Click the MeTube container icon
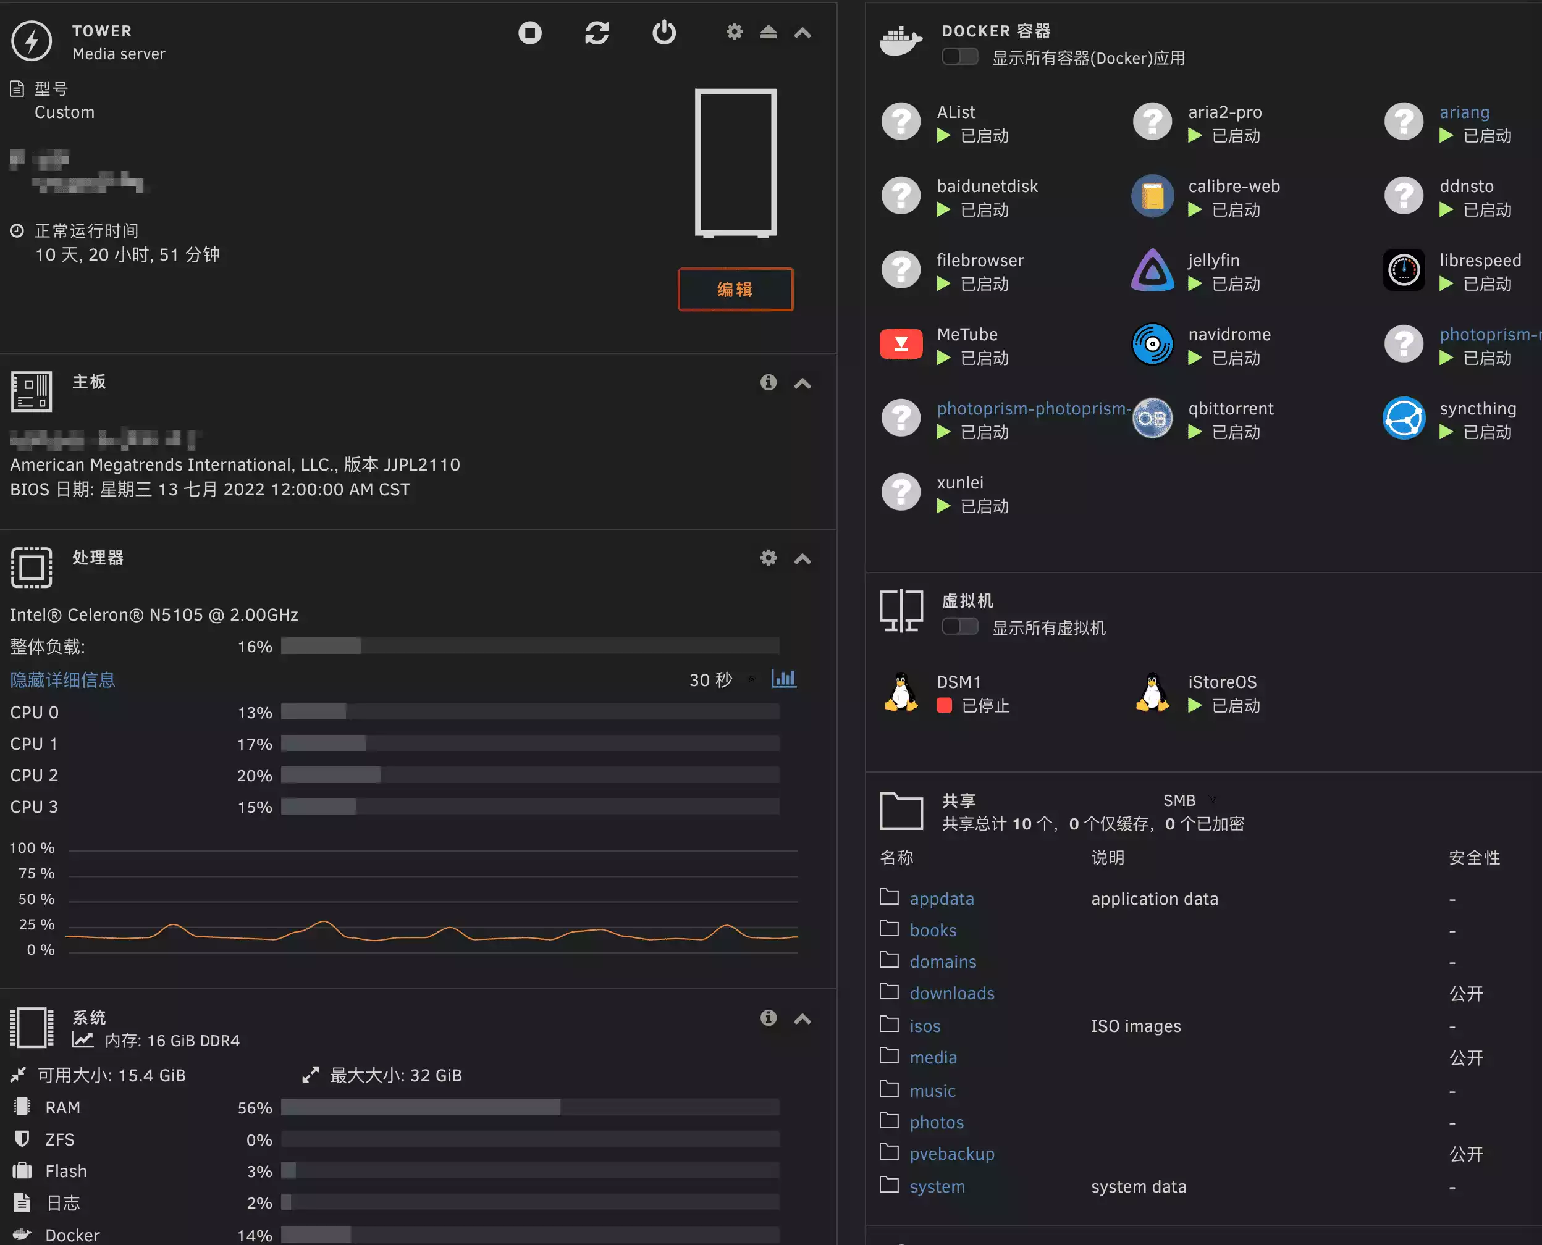The height and width of the screenshot is (1245, 1542). point(901,344)
